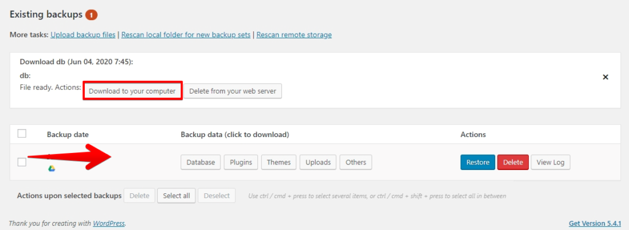Viewport: 629px width, 230px height.
Task: Open the Get Version 5.4.1 link
Action: tap(595, 223)
